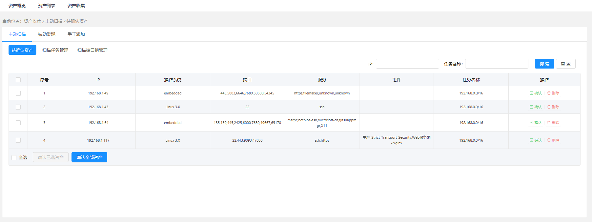Confirm asset 192.168.1.49 with 确认
Screen dimensions: 592x222
pos(536,93)
